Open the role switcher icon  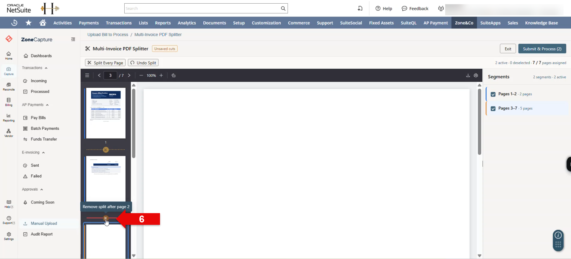click(x=441, y=8)
